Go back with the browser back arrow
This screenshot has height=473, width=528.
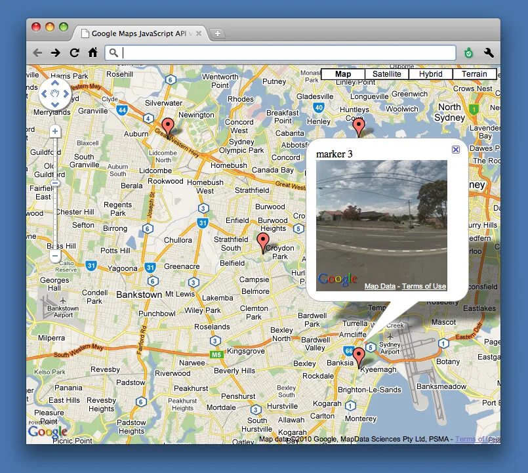38,53
